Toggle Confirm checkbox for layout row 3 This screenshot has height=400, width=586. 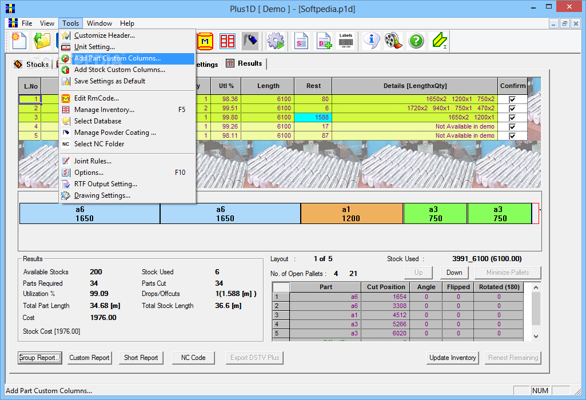(x=512, y=118)
